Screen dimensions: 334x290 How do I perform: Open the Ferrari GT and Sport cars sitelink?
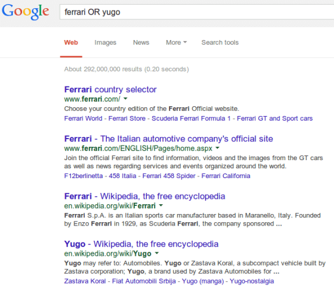pos(275,118)
